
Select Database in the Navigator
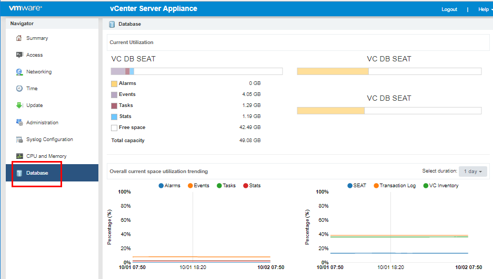[37, 173]
